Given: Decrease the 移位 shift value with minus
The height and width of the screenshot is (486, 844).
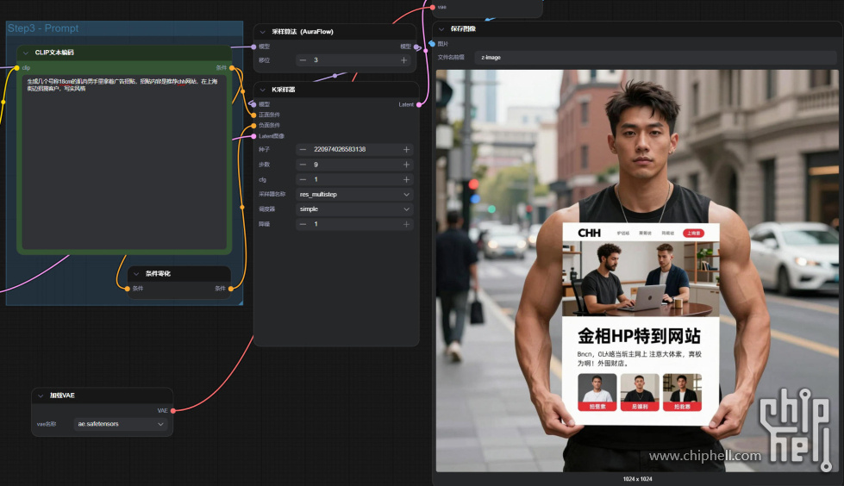Looking at the screenshot, I should coord(303,60).
